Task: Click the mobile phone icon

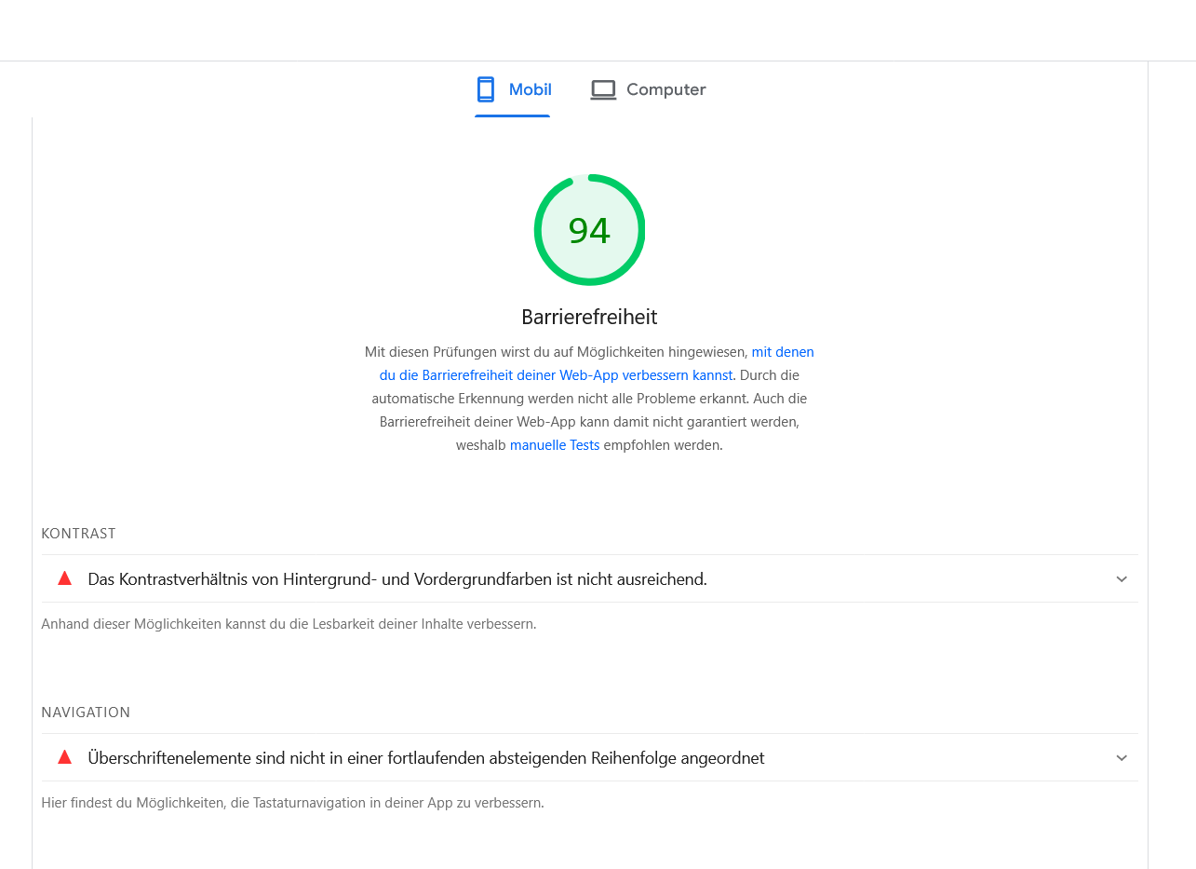Action: 485,89
